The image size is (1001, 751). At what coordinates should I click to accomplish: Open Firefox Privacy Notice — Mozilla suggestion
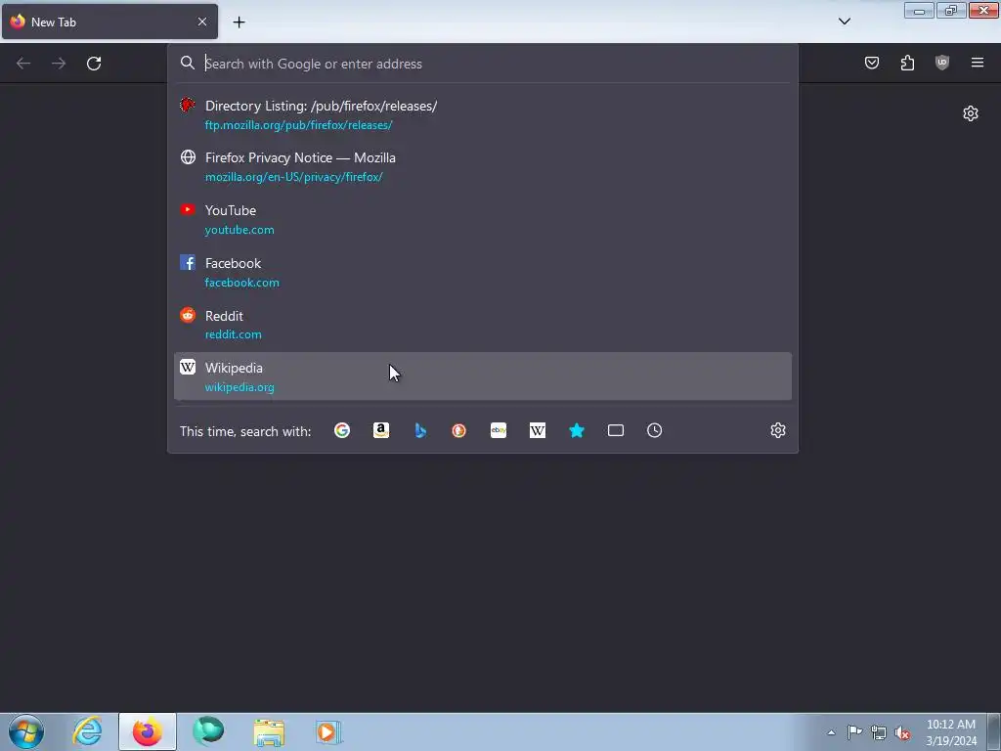click(x=483, y=166)
